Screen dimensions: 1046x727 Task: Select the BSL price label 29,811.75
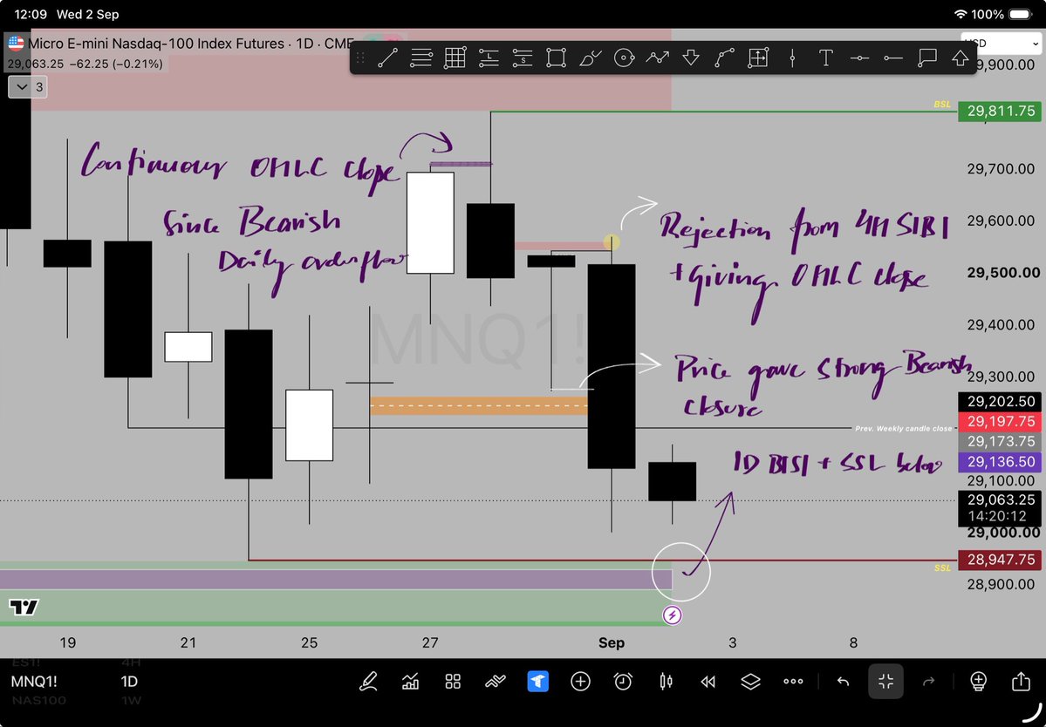click(1000, 112)
